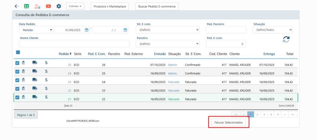The height and width of the screenshot is (140, 317).
Task: Go to page 3 in pagination
Action: point(264,114)
